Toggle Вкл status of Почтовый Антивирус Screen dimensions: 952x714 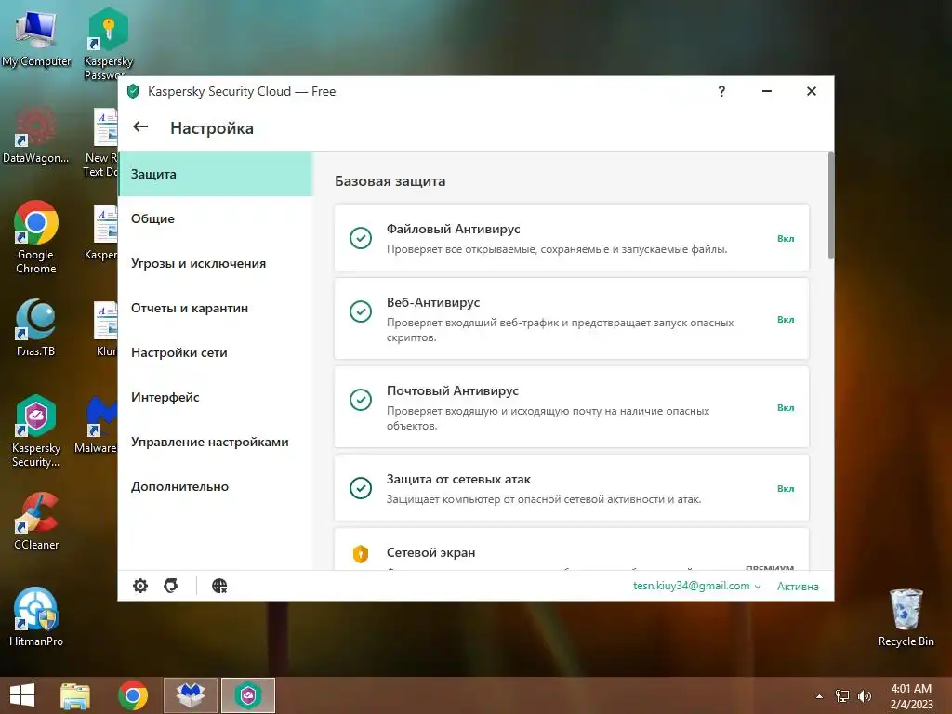coord(786,407)
